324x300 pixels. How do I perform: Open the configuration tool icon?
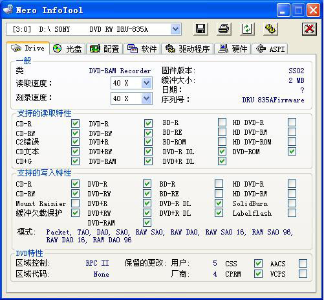tap(270, 29)
